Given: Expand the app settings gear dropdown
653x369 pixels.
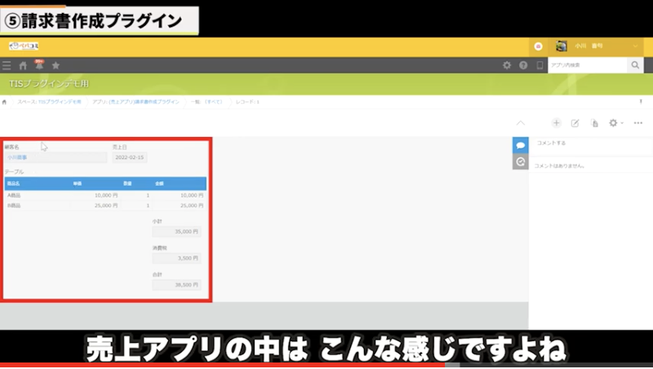Looking at the screenshot, I should (616, 123).
